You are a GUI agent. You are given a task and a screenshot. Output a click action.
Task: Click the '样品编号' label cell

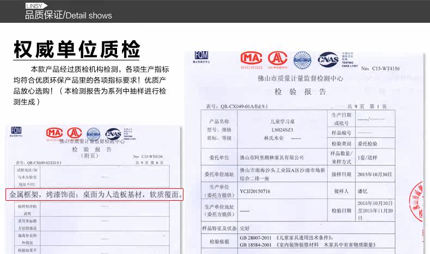coord(341,133)
